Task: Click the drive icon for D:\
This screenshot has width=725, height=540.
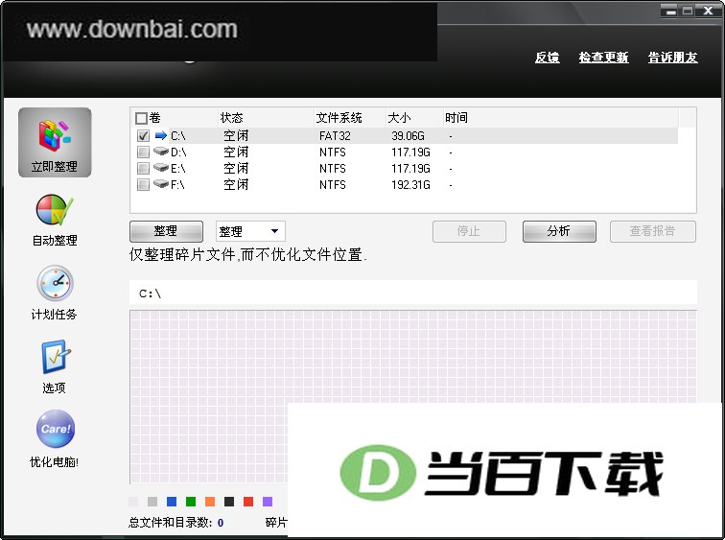Action: pyautogui.click(x=161, y=152)
